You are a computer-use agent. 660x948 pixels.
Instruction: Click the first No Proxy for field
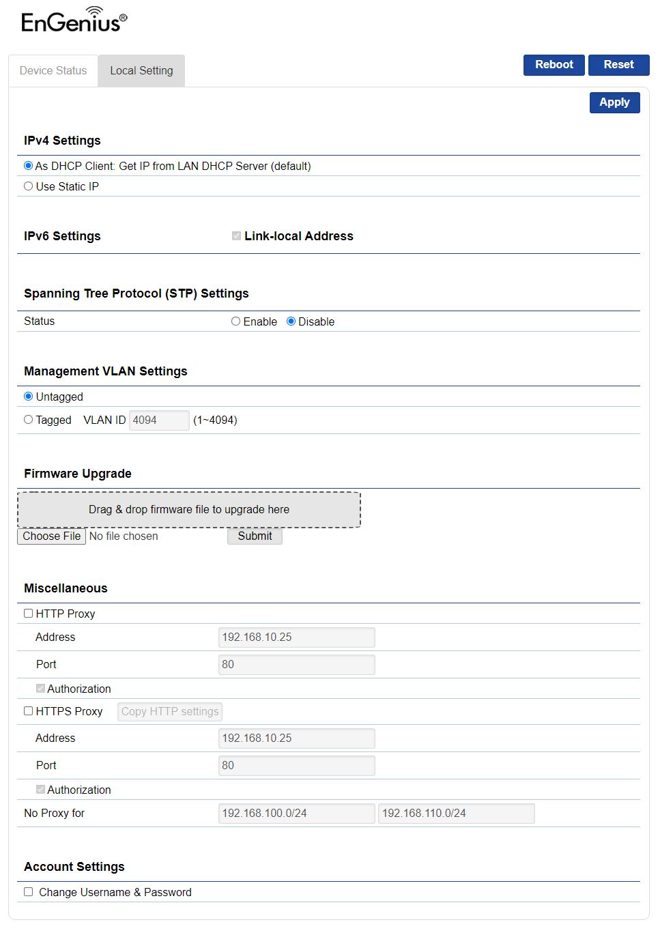(296, 814)
